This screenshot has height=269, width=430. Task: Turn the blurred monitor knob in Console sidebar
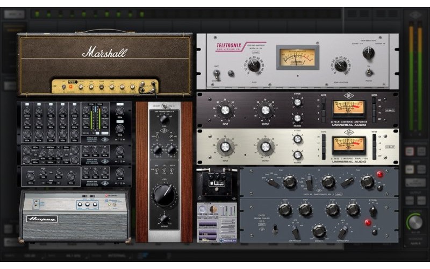click(x=415, y=222)
